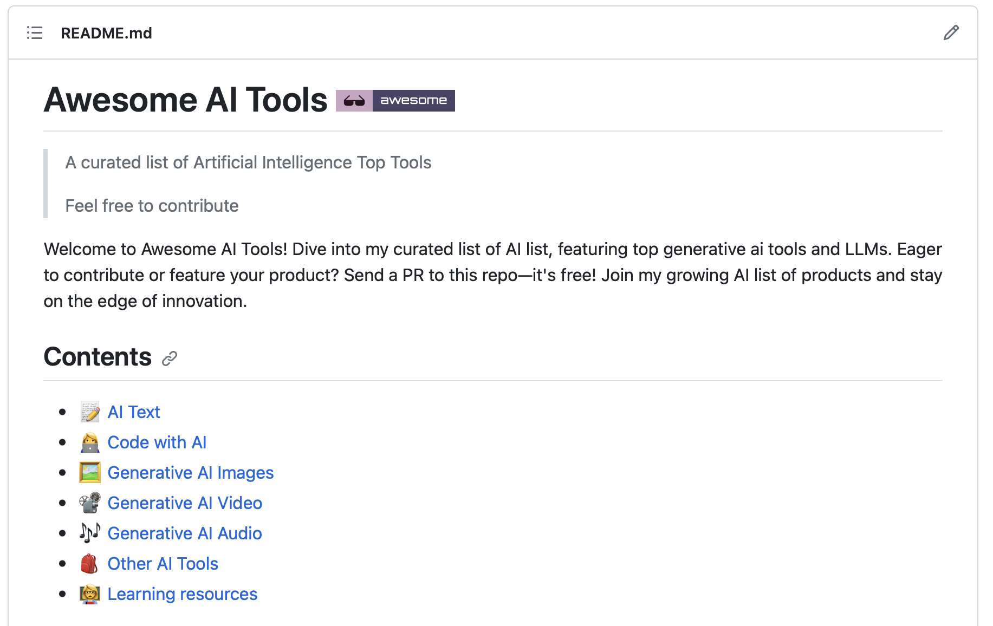Viewport: 993px width, 626px height.
Task: Click the pencil edit file icon
Action: coord(951,33)
